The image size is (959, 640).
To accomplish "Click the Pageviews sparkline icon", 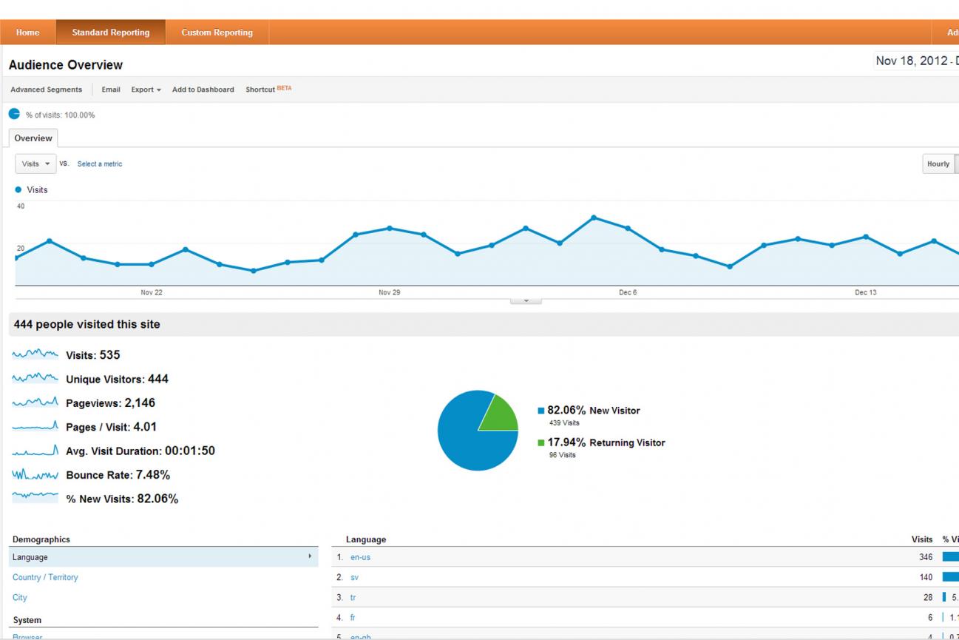I will (x=35, y=403).
